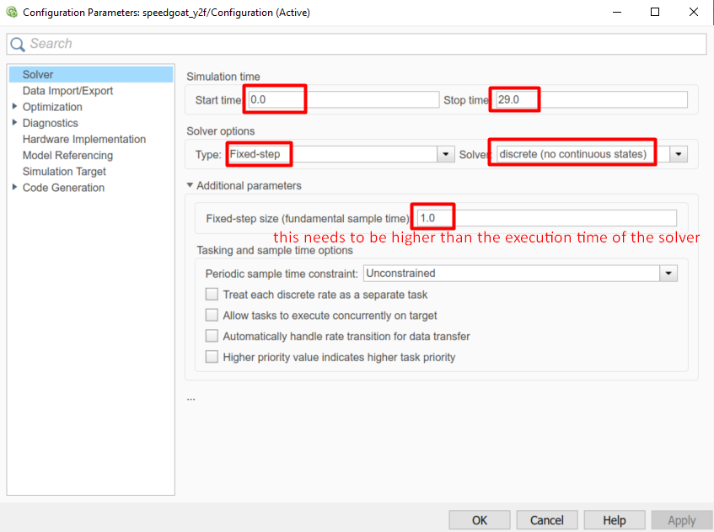Screen dimensions: 714x532
Task: Expand the Diagnostics tree node
Action: click(x=14, y=123)
